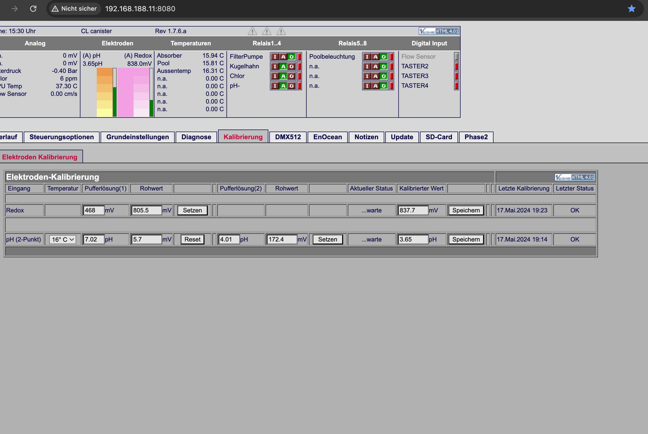Image resolution: width=648 pixels, height=434 pixels.
Task: Click the bookmark star icon
Action: (631, 9)
